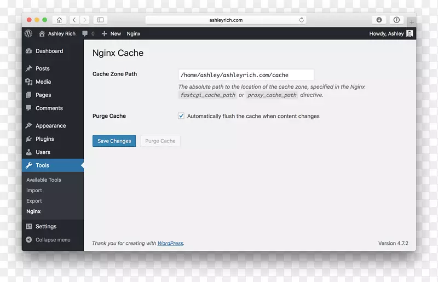Click the Dashboard gauge icon
The image size is (438, 282).
click(x=29, y=51)
